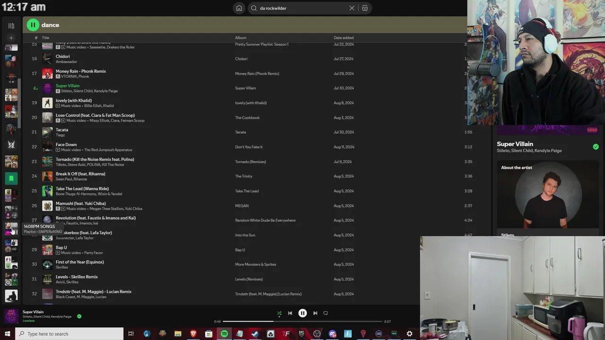This screenshot has width=605, height=340.
Task: Click Super Villain title in Now Playing panel
Action: pos(515,144)
